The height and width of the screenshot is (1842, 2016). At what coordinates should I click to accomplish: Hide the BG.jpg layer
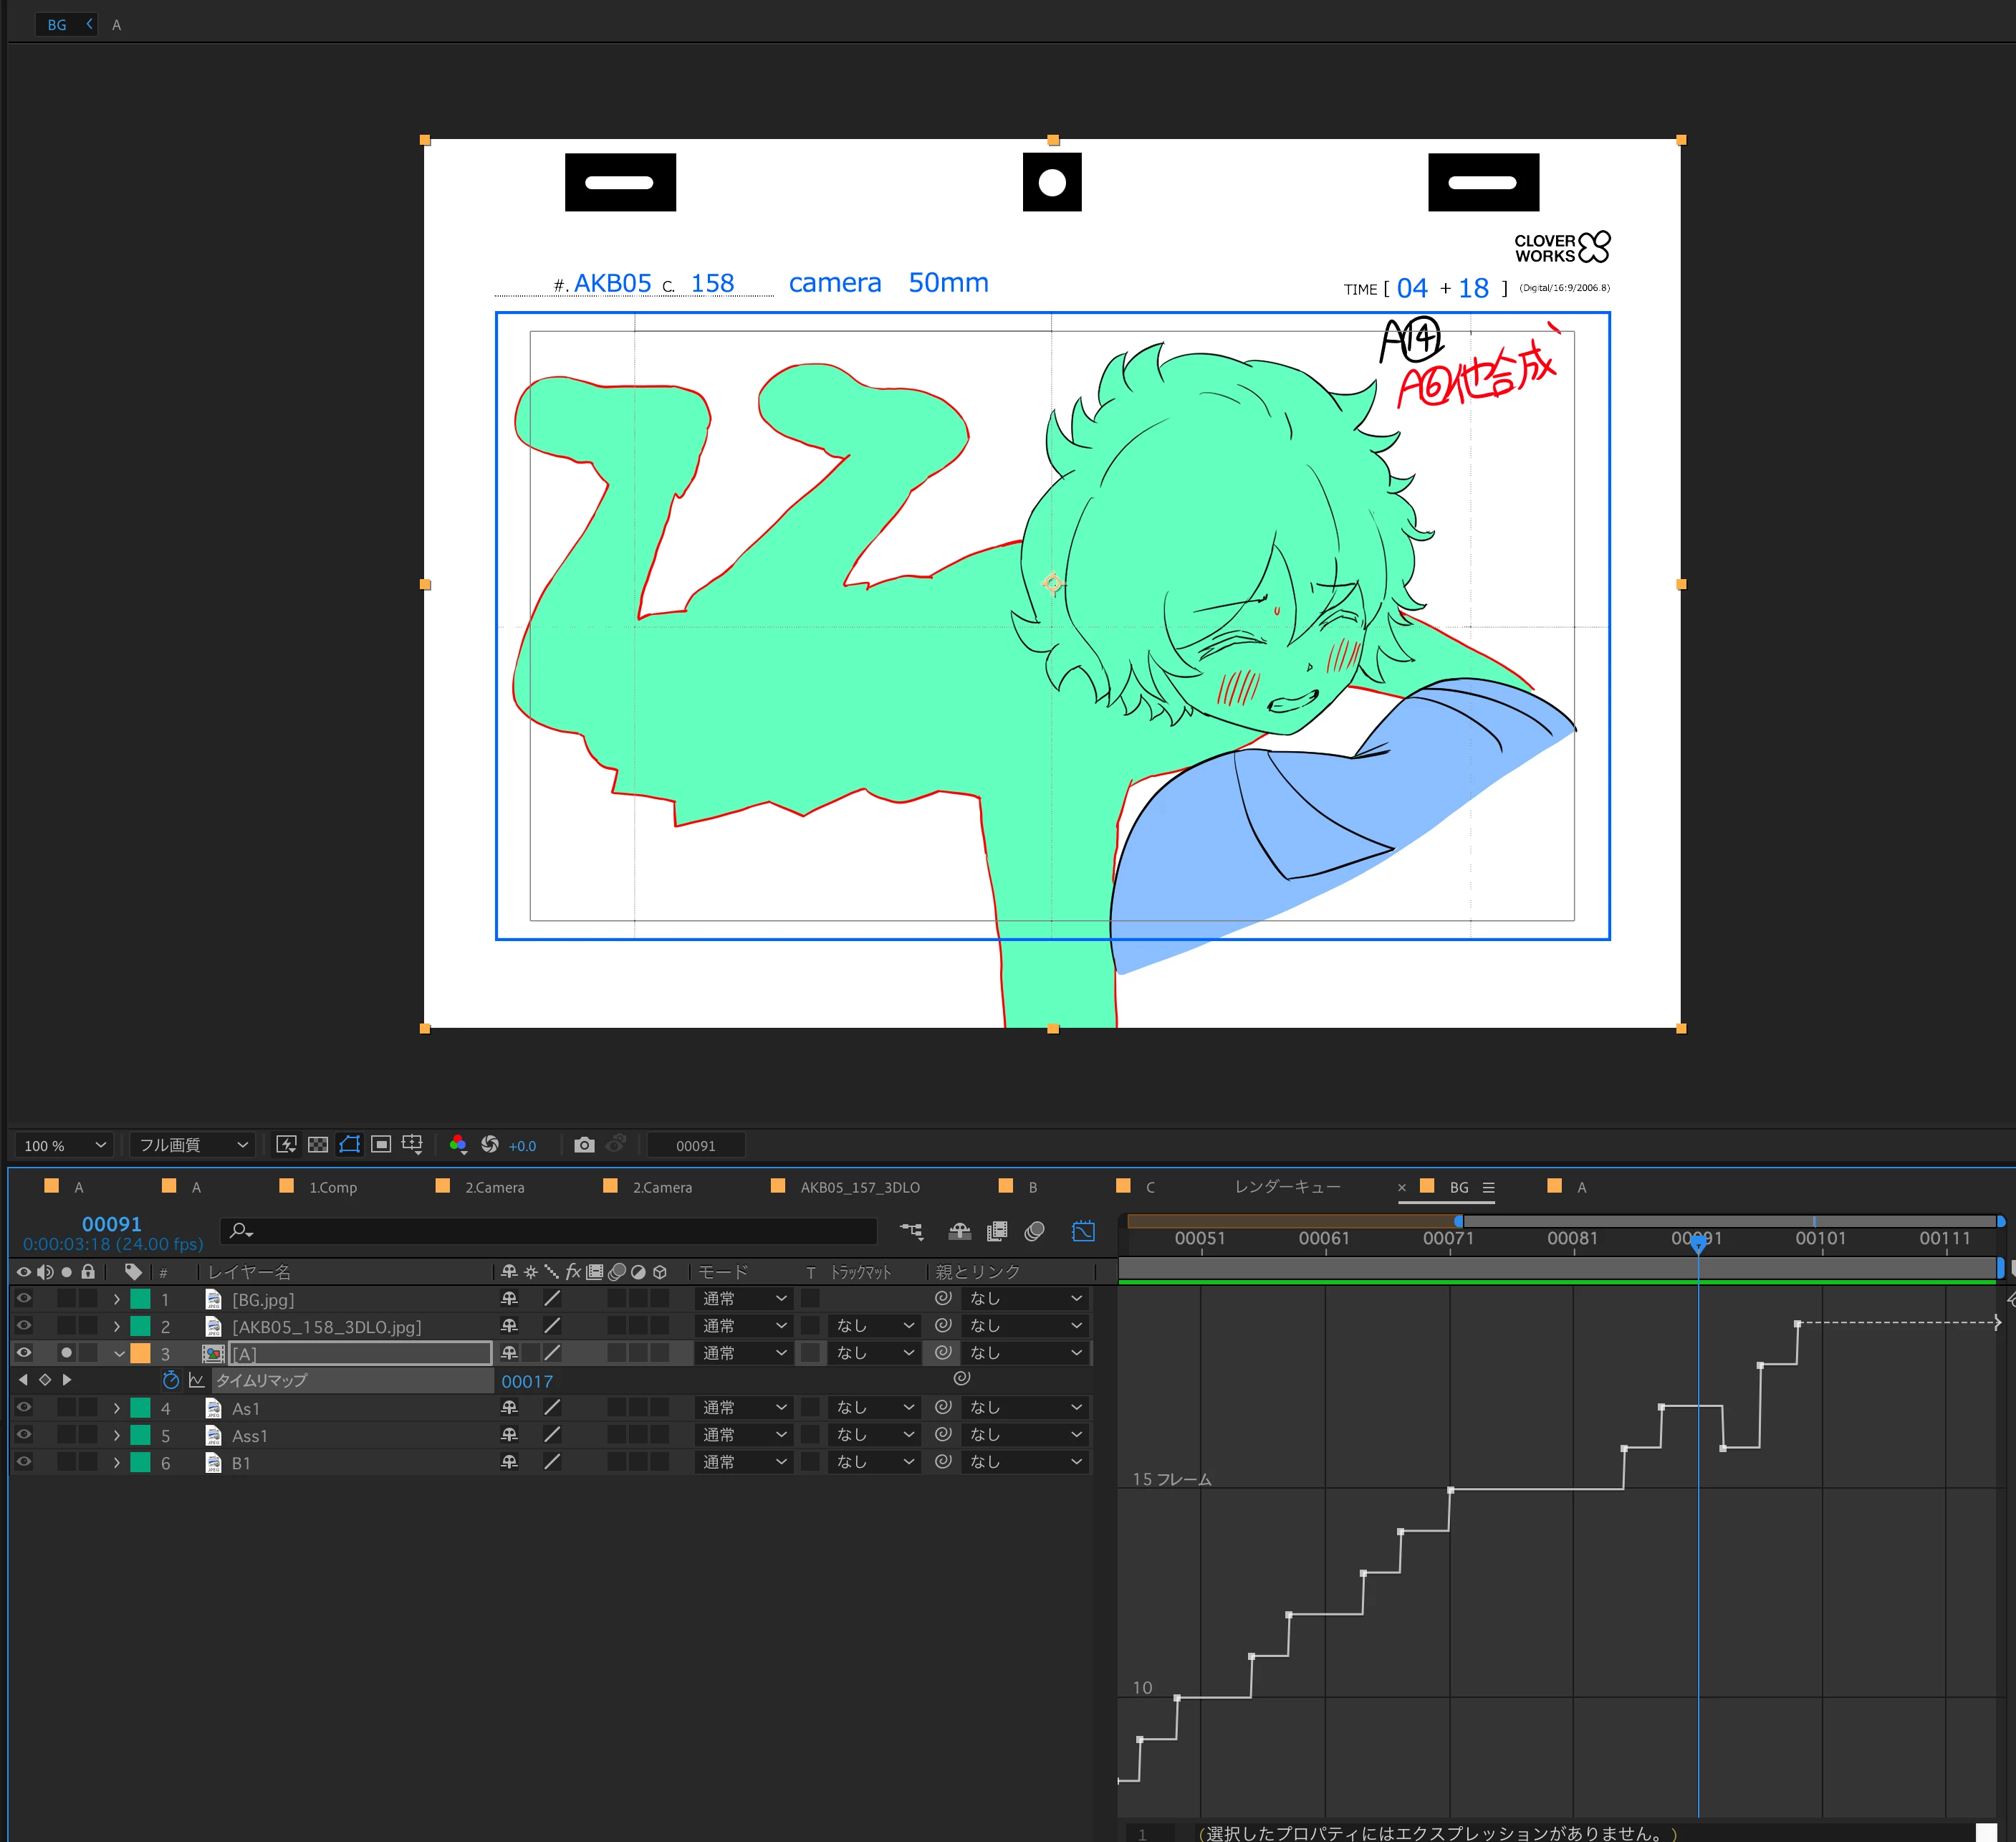click(x=24, y=1299)
